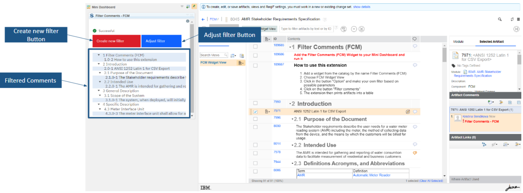Screen dimensions: 523x193
Task: Click the filter funnel circle icon
Action: [x=344, y=29]
